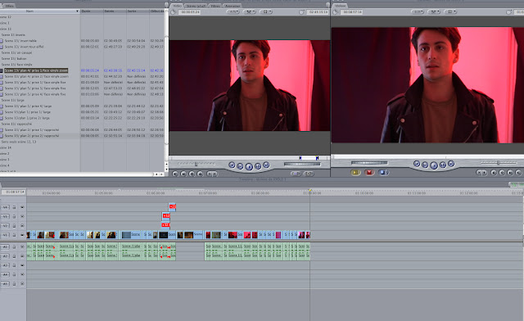Click the yellow Insert edit button in Canvas
Screen dimensions: 524x321
point(355,172)
